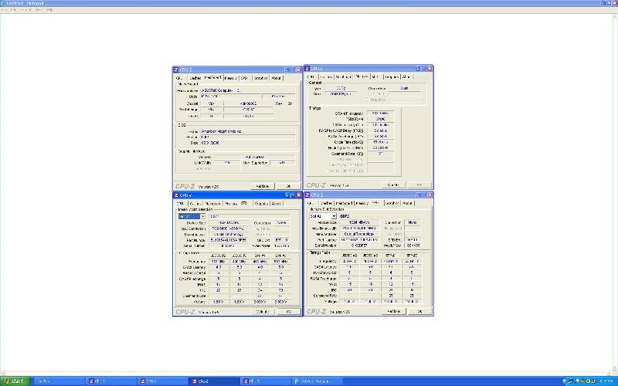The width and height of the screenshot is (618, 386).
Task: Open CPU tab in the Slot #1 SPD window
Action: point(180,204)
